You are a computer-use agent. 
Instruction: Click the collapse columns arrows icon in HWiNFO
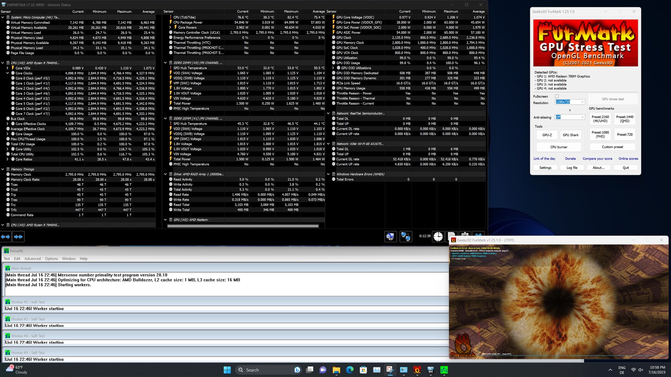18,237
